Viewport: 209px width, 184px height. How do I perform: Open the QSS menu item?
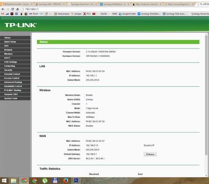[x=15, y=46]
